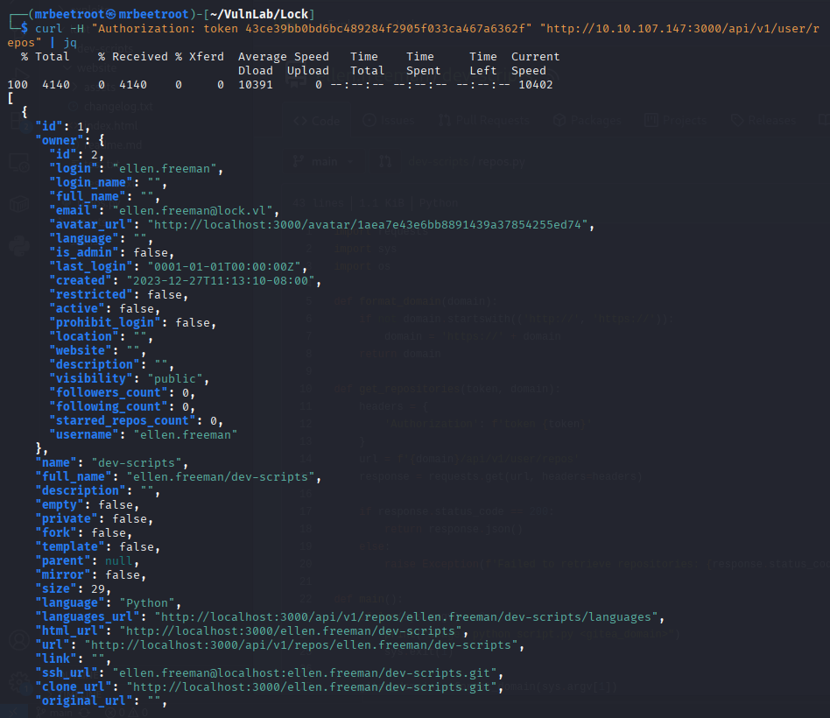Click the clone_url value

[312, 687]
